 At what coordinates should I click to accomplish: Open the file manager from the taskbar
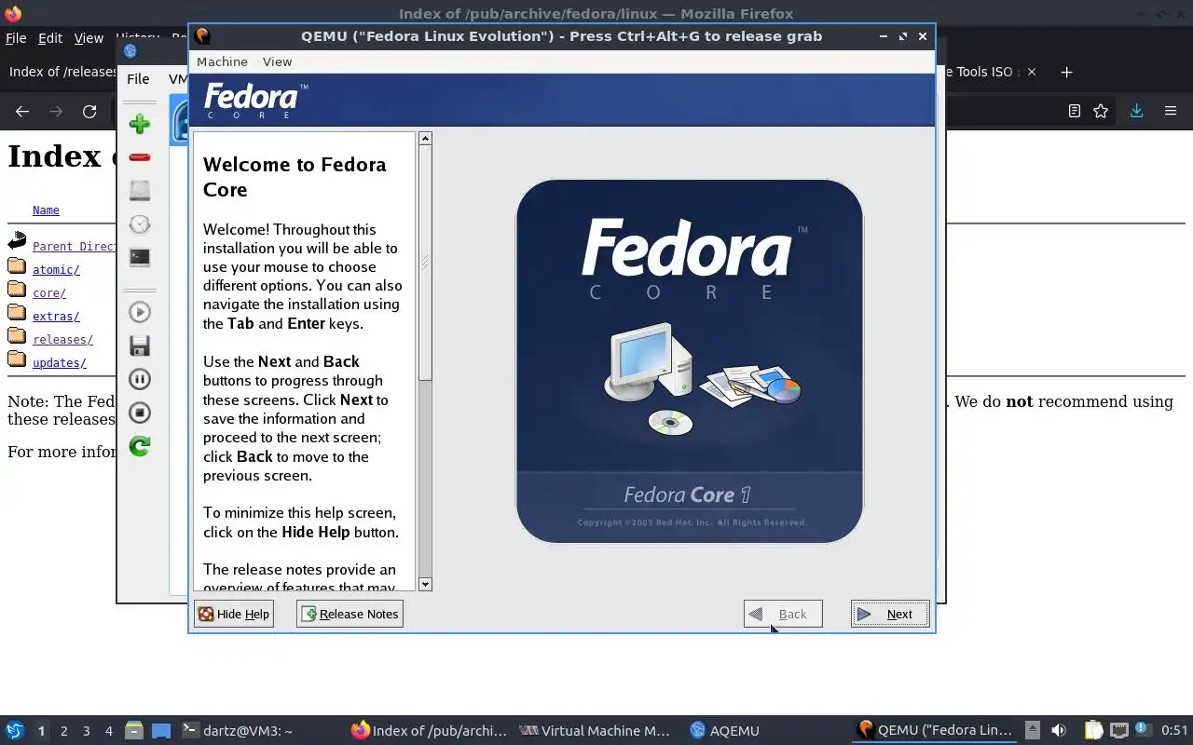134,730
